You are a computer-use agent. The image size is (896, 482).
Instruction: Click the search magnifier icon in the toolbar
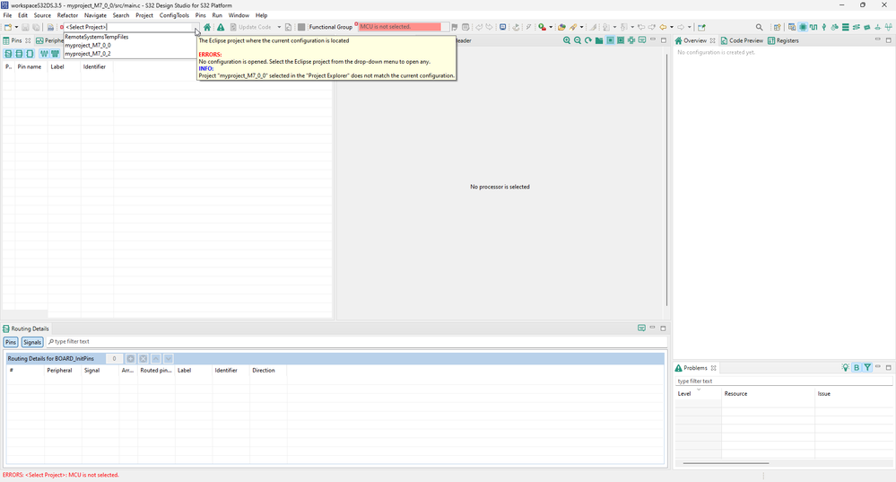759,27
